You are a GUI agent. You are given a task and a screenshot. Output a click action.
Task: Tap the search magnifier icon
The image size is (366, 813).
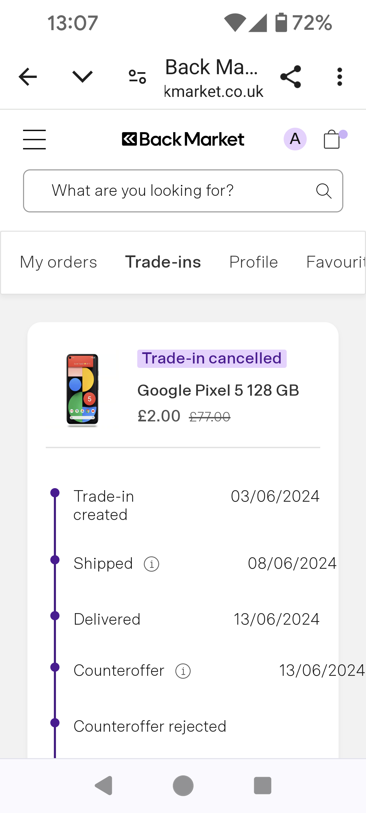pyautogui.click(x=324, y=191)
